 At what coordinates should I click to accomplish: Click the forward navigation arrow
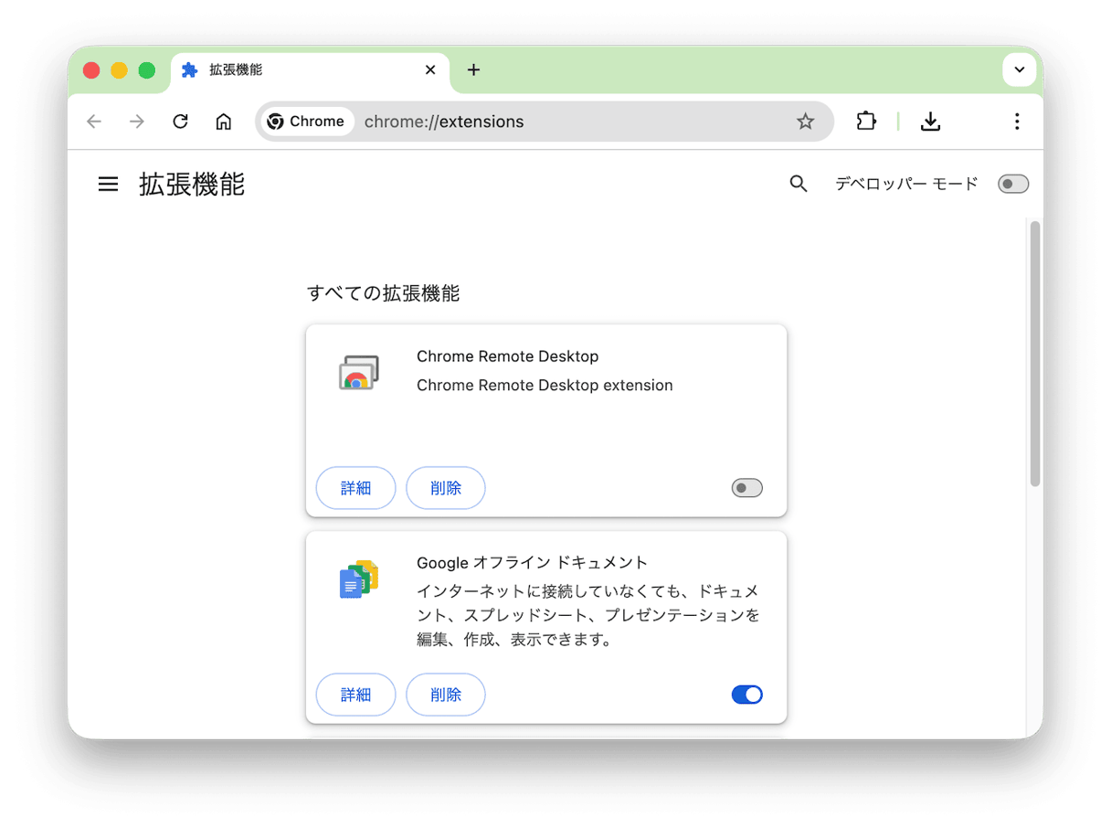pos(137,121)
